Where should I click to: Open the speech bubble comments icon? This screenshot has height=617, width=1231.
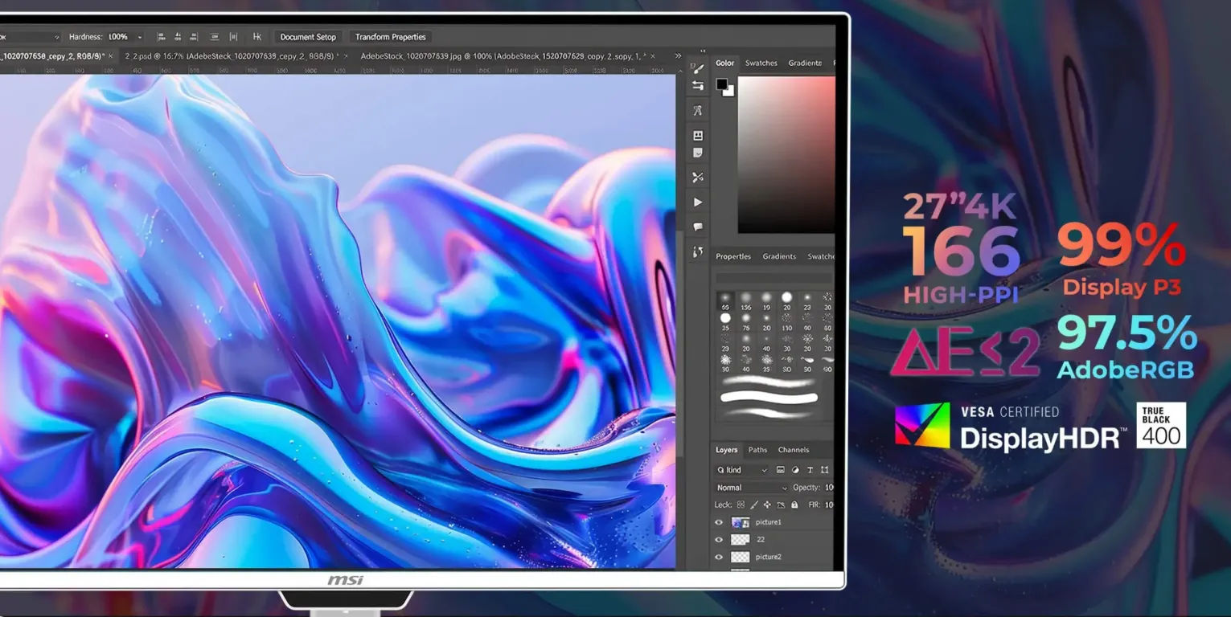(698, 227)
